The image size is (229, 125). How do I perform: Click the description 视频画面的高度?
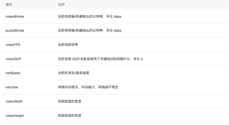click(x=70, y=116)
